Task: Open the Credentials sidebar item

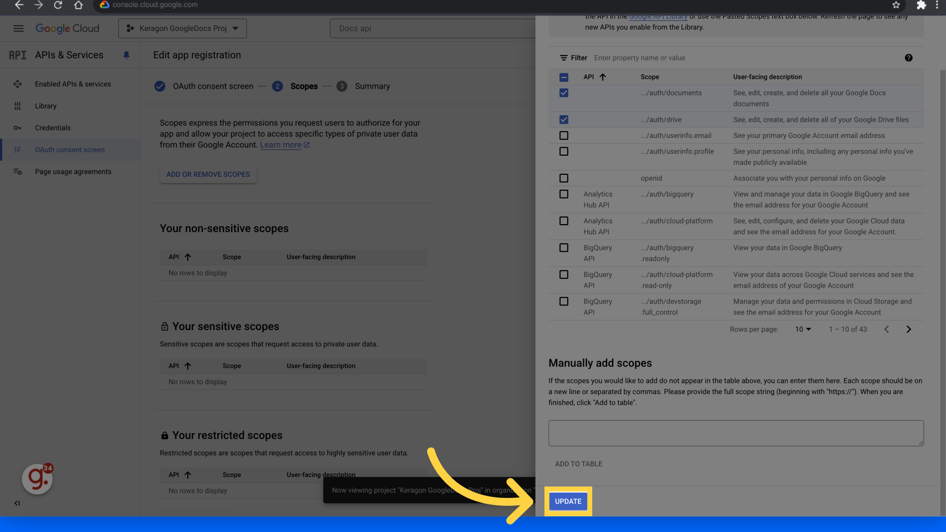Action: click(x=53, y=128)
